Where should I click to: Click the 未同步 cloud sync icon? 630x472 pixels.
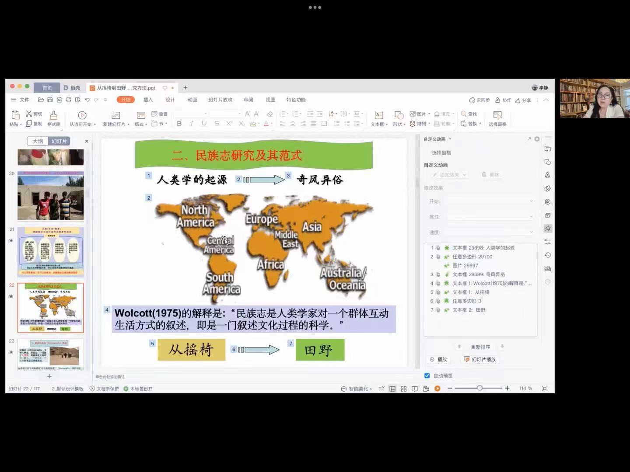pos(472,100)
